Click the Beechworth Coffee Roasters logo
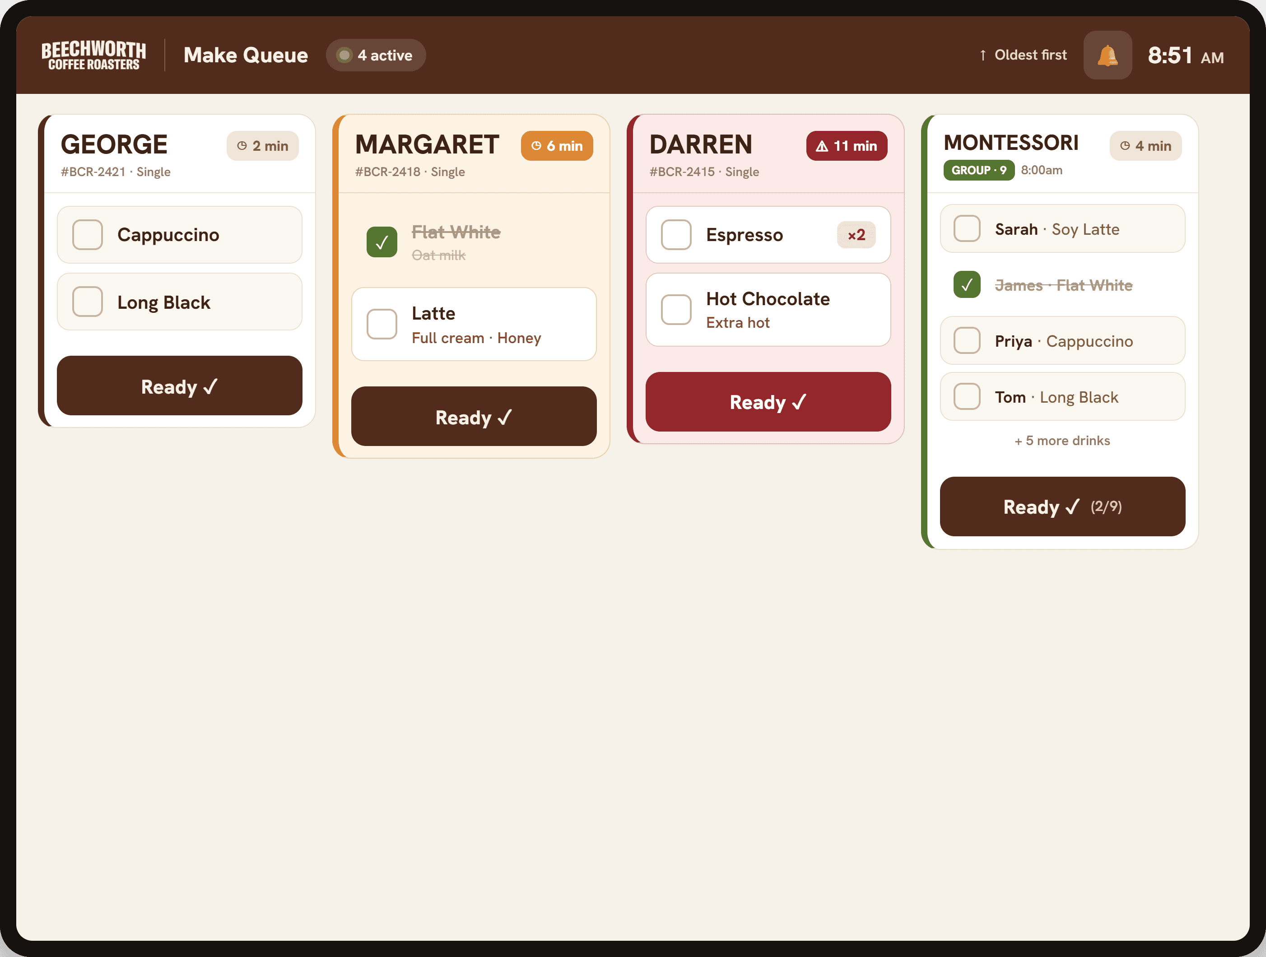The image size is (1266, 957). click(93, 56)
